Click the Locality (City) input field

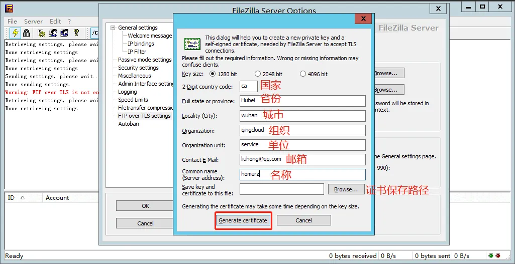coord(302,116)
